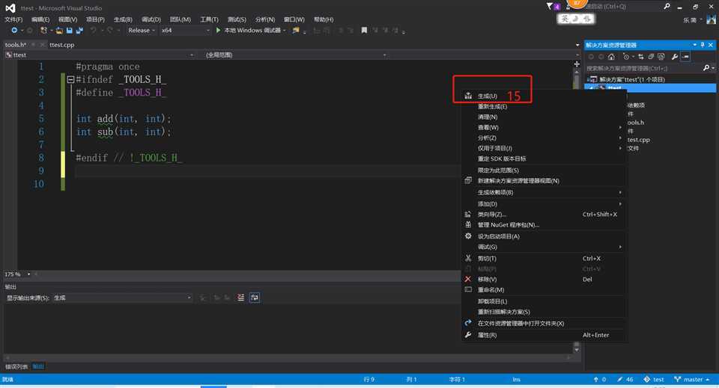Open the Release configuration dropdown

pyautogui.click(x=142, y=30)
